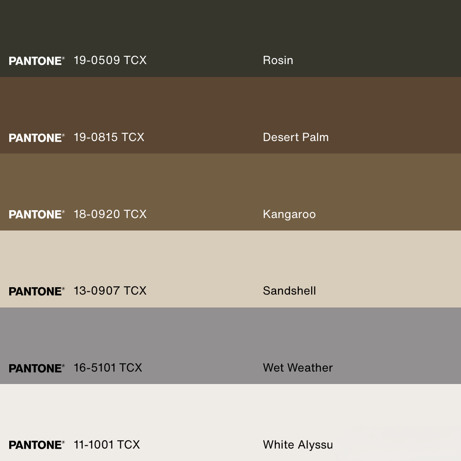Select the Sandshell color name
461x461 pixels.
[290, 291]
